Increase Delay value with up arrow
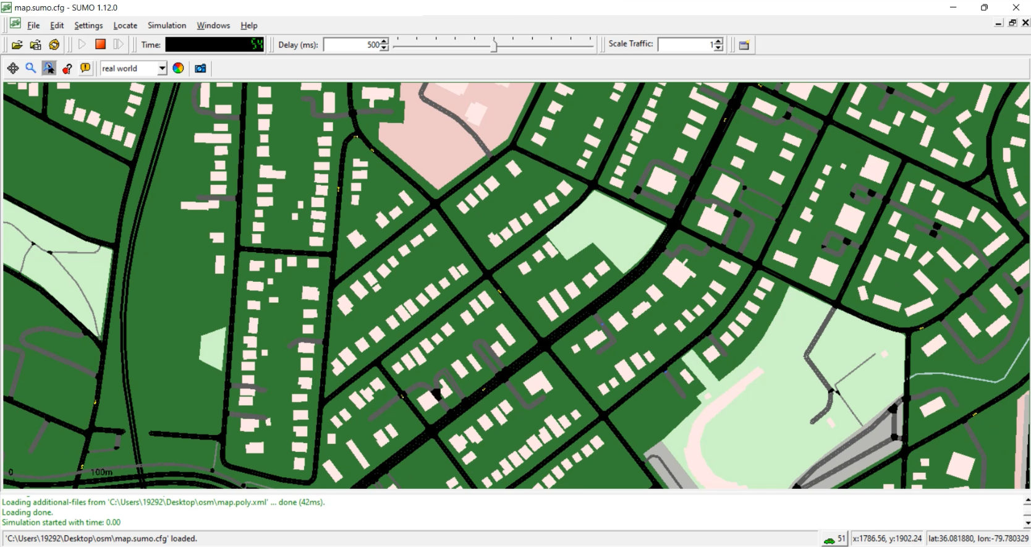This screenshot has width=1031, height=547. pyautogui.click(x=384, y=41)
